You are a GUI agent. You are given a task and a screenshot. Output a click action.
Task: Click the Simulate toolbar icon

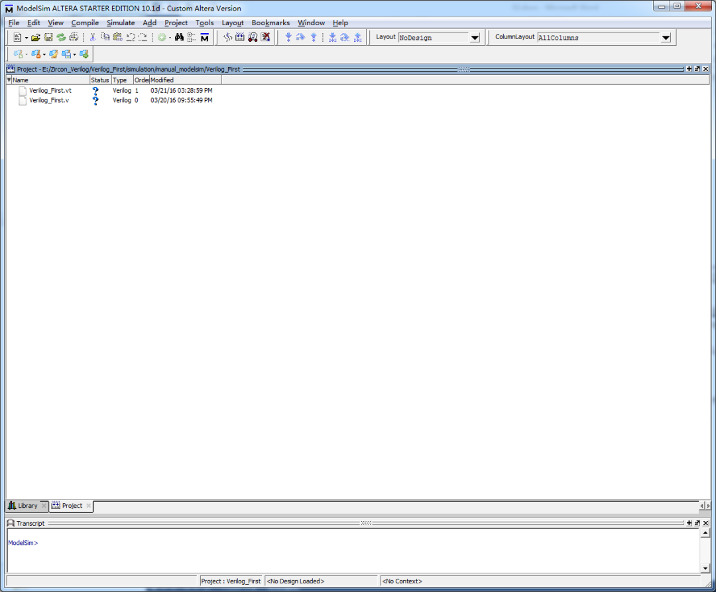click(253, 37)
